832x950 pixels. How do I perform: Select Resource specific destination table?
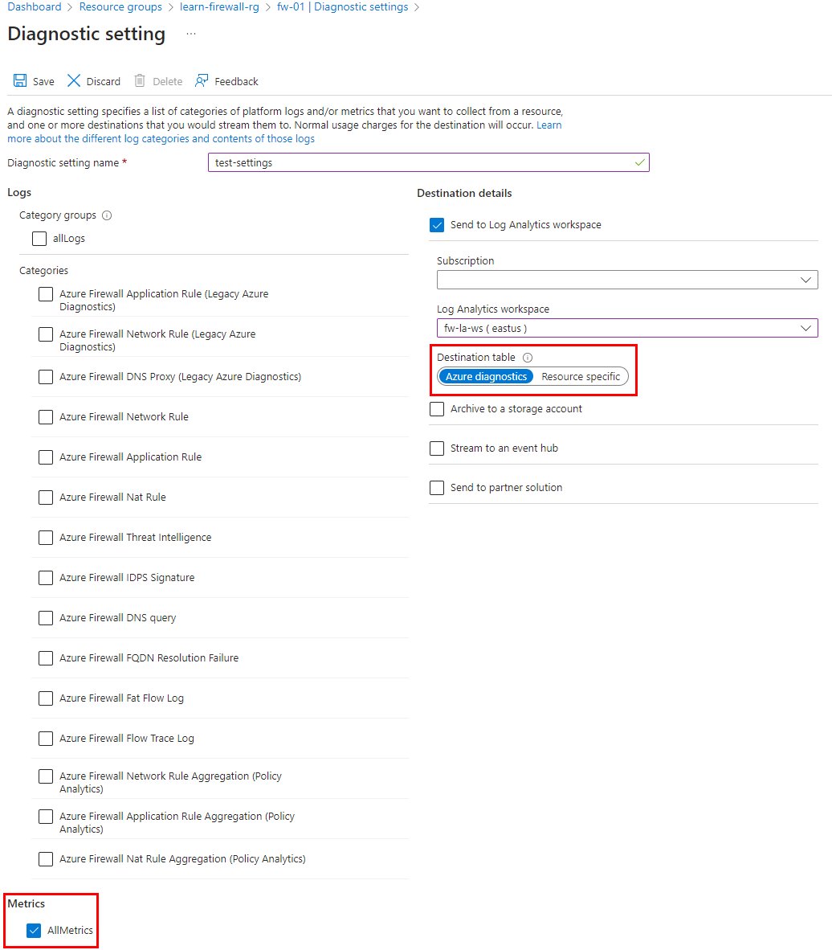pyautogui.click(x=581, y=375)
